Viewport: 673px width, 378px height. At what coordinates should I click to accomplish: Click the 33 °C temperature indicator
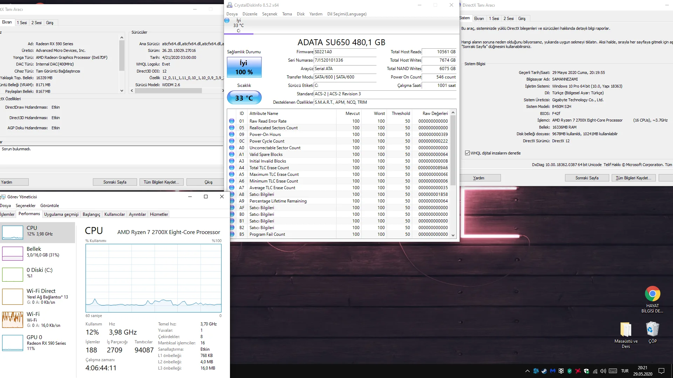244,98
